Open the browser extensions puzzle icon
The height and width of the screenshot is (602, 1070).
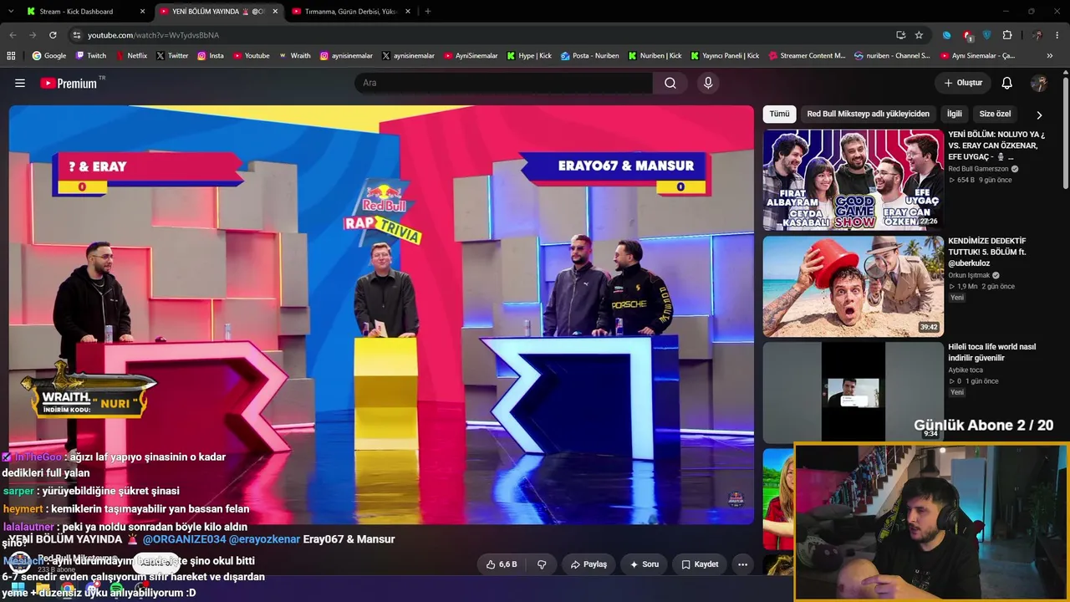click(x=1007, y=35)
